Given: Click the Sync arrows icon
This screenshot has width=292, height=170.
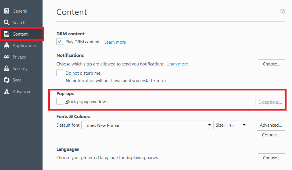Looking at the screenshot, I should point(7,80).
